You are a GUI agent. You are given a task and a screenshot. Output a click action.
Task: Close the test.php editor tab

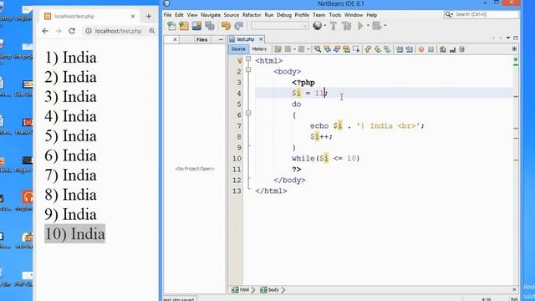261,39
